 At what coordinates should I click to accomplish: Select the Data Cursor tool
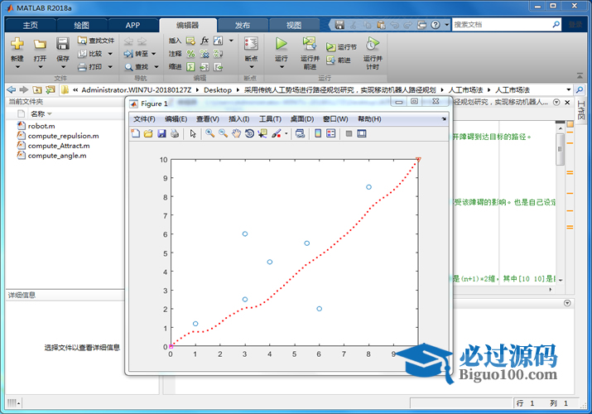tap(262, 133)
